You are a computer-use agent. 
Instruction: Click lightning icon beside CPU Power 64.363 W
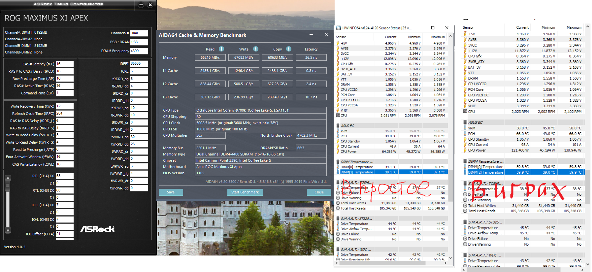coord(338,152)
